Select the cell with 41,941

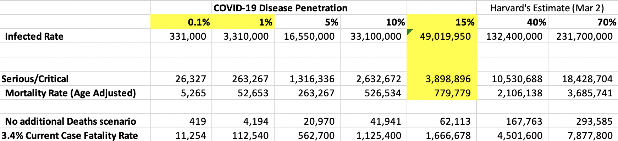pos(374,121)
